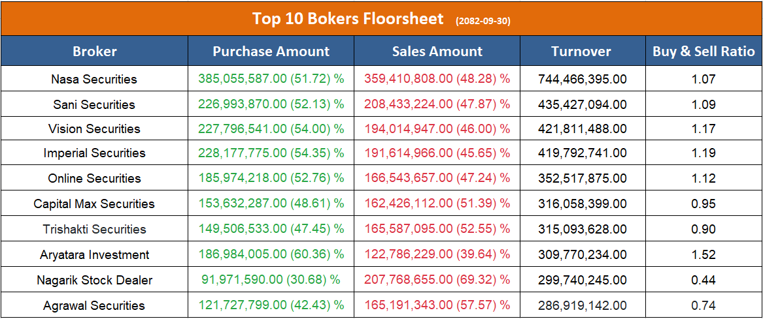Click the Top 10 Bokers Floorsheet title
Viewport: 763px width, 319px height.
pos(348,18)
